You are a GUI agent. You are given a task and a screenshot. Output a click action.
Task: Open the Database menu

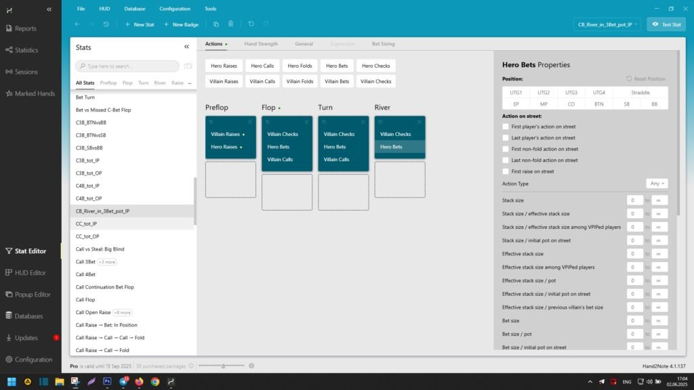(x=135, y=9)
